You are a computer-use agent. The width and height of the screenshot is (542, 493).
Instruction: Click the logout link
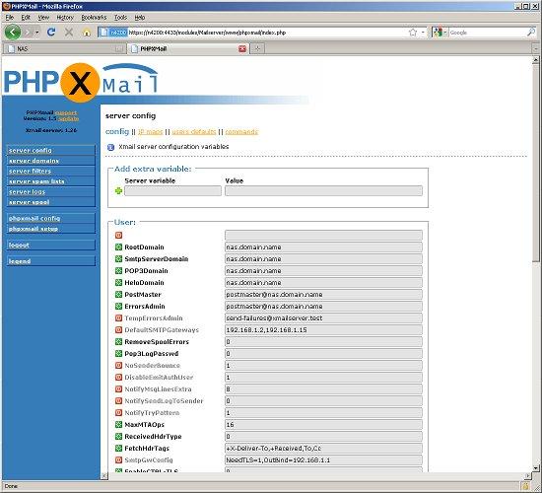tap(19, 246)
